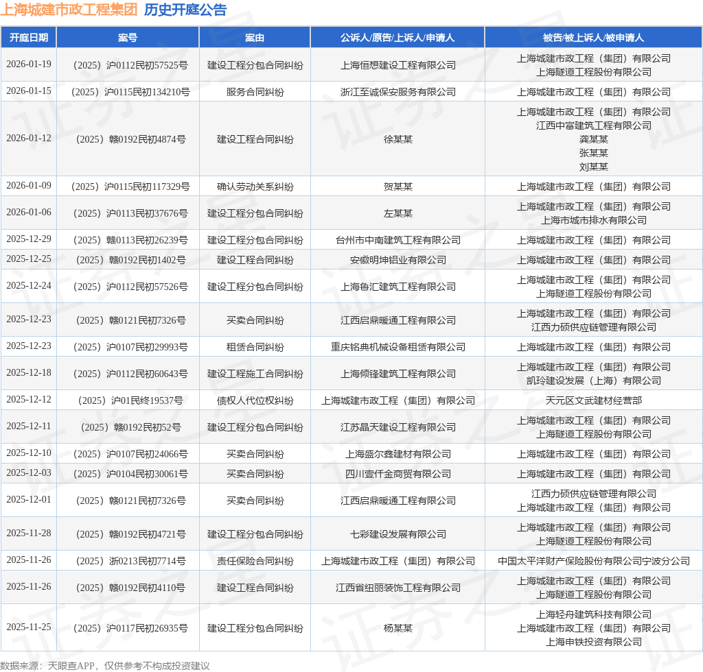Select date cell 2025-11-25
The image size is (703, 672).
[29, 627]
